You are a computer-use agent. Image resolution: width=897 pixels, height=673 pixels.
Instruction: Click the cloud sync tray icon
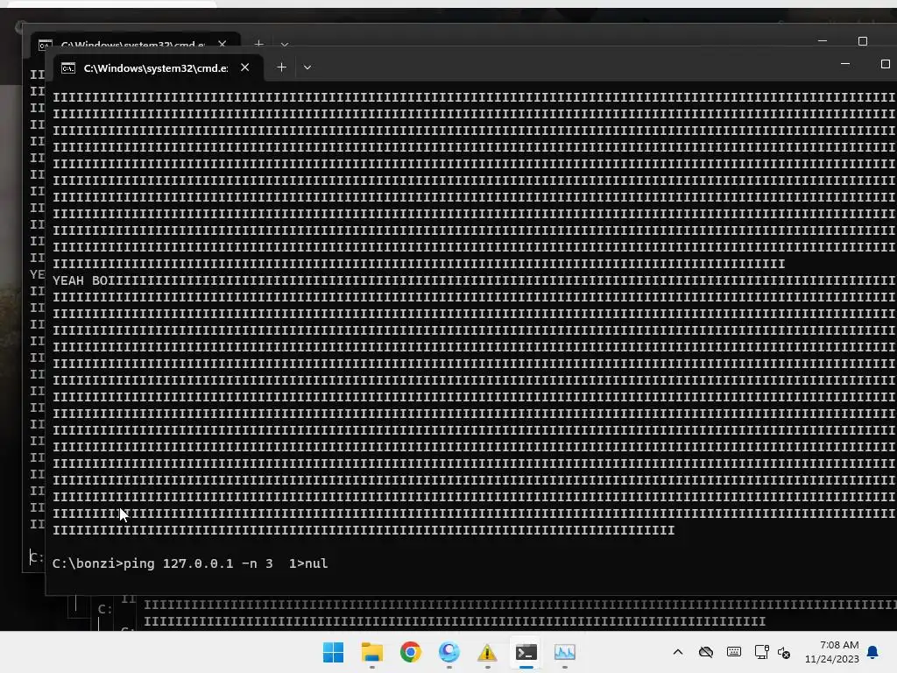pyautogui.click(x=706, y=652)
